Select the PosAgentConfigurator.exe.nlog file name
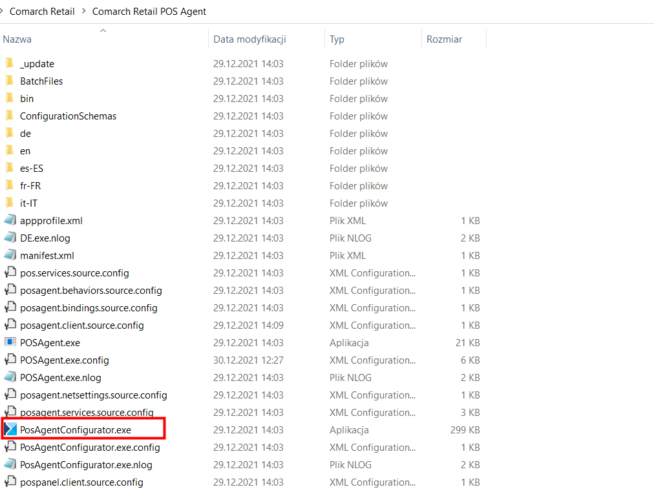The width and height of the screenshot is (654, 496). [x=86, y=465]
